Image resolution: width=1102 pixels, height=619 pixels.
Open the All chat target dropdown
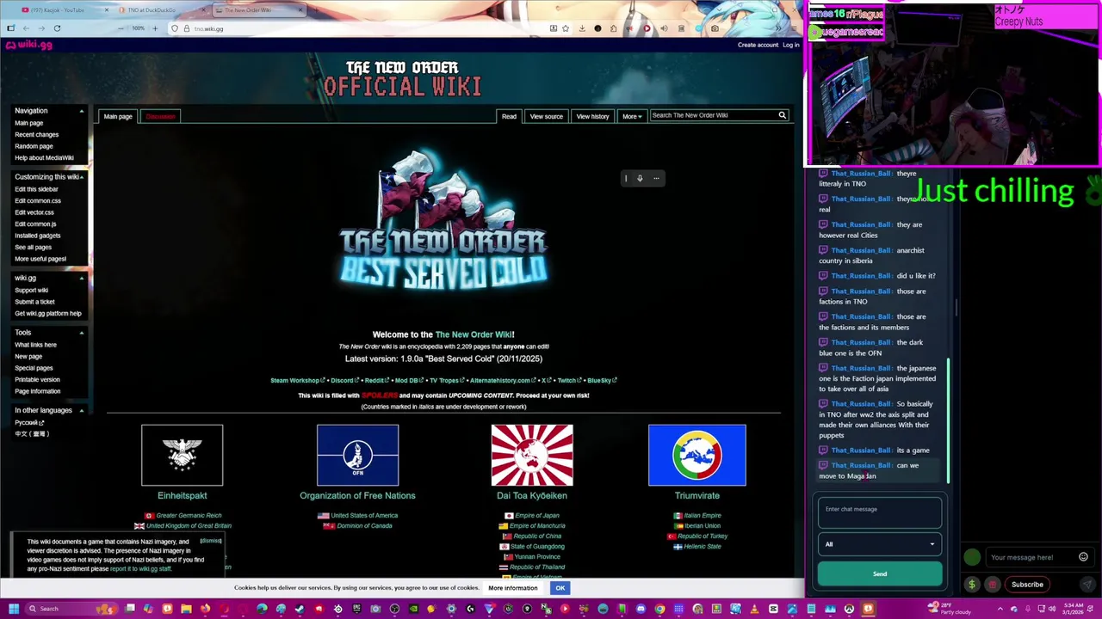click(x=879, y=544)
